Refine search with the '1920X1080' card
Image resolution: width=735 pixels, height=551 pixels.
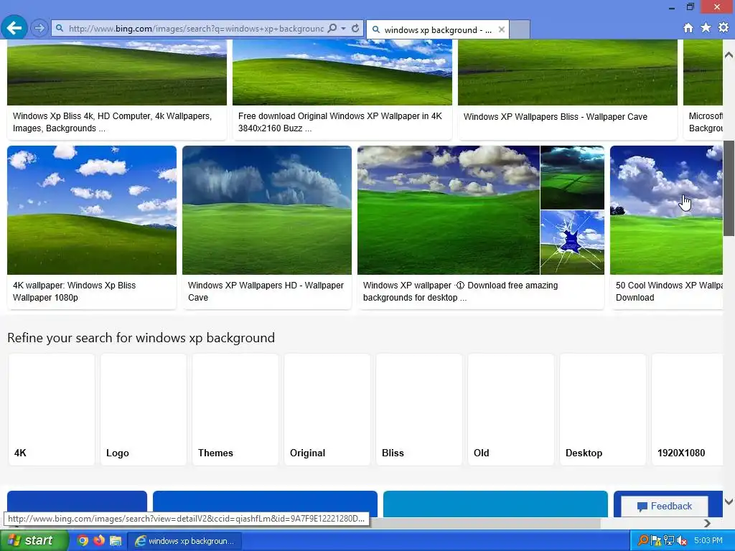click(x=687, y=410)
